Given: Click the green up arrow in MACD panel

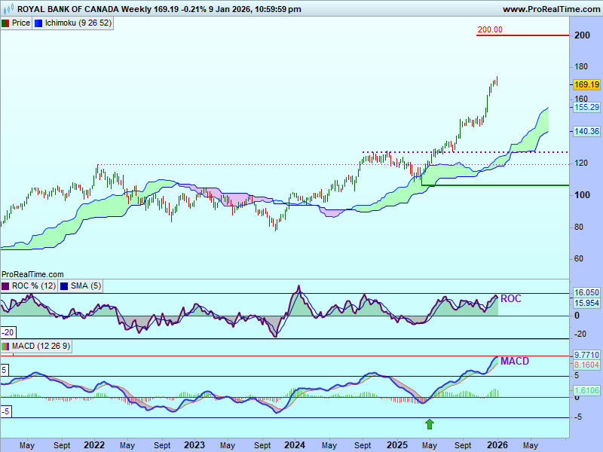Looking at the screenshot, I should 429,424.
